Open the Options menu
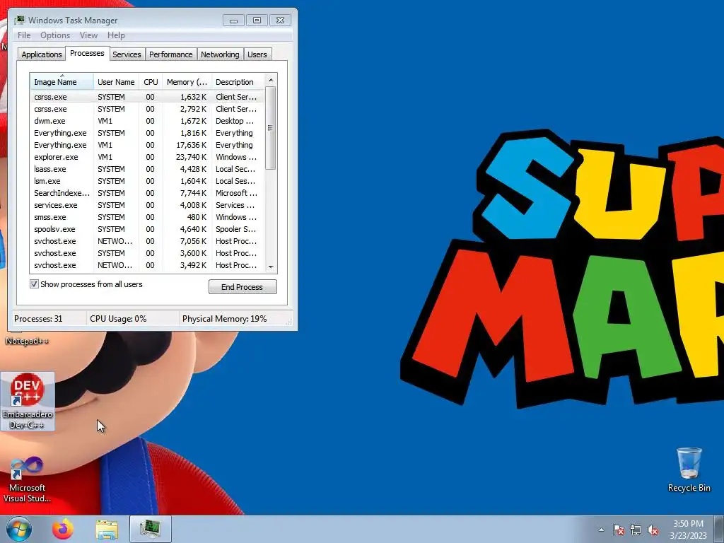 point(55,35)
